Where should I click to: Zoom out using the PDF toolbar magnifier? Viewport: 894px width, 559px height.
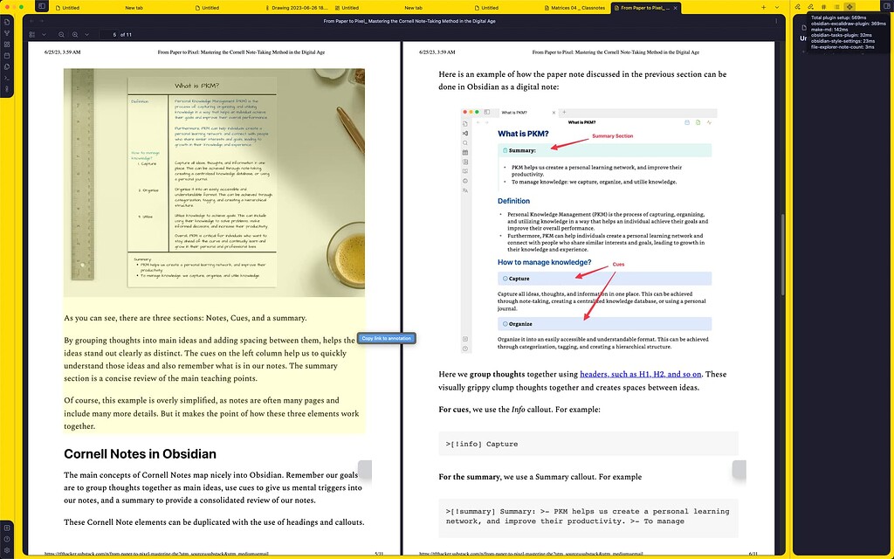tap(61, 35)
